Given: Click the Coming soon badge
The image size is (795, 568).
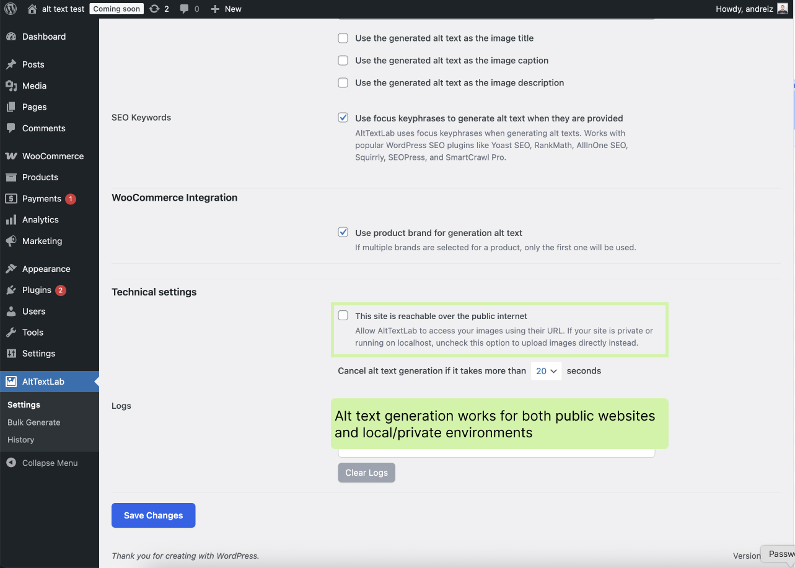Looking at the screenshot, I should click(x=116, y=9).
